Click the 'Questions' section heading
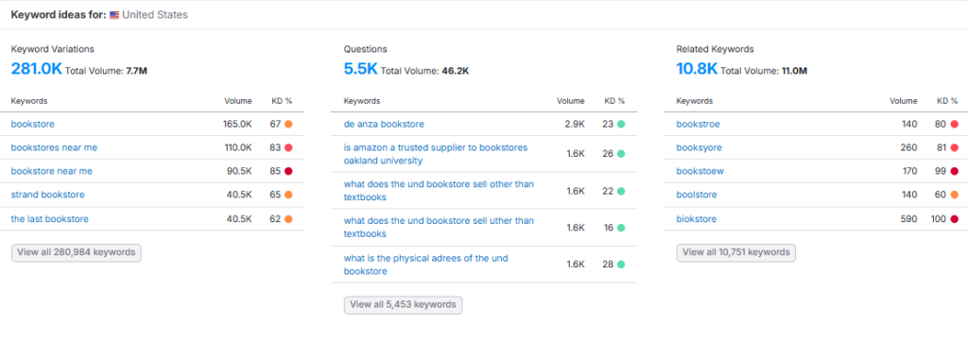 tap(366, 49)
